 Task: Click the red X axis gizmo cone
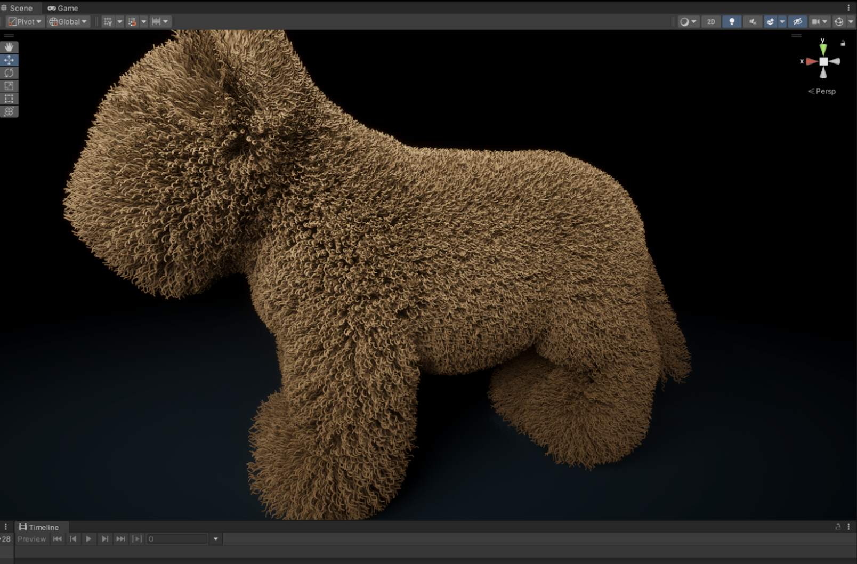click(812, 62)
